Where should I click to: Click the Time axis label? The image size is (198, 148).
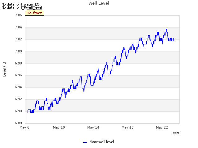point(175,132)
